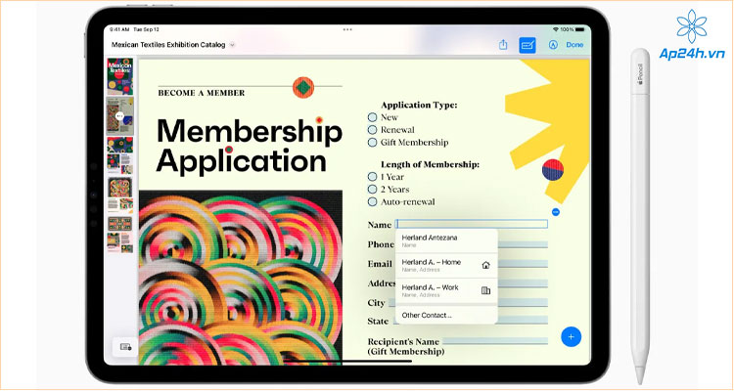Tap the Done button

(x=574, y=45)
